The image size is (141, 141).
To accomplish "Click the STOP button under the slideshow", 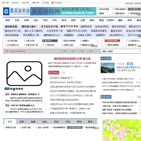I will click(7, 89).
